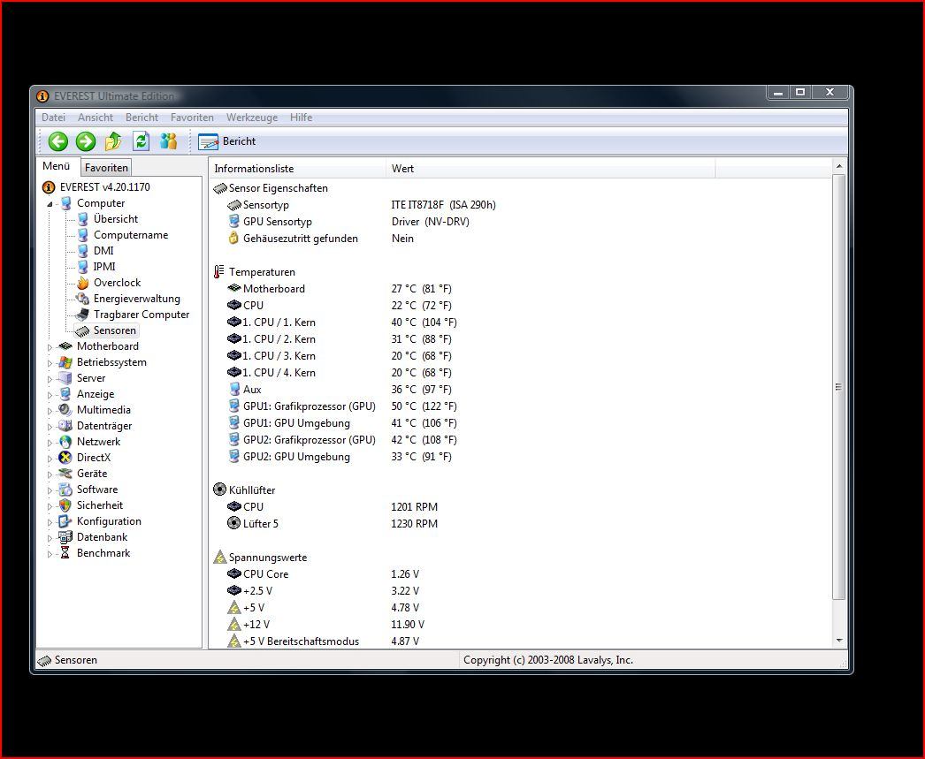
Task: Open the Ansicht menu
Action: pos(95,118)
